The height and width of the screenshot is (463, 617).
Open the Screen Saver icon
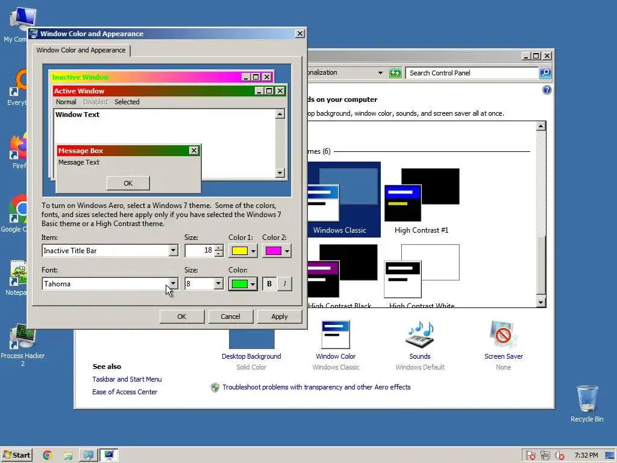[503, 334]
